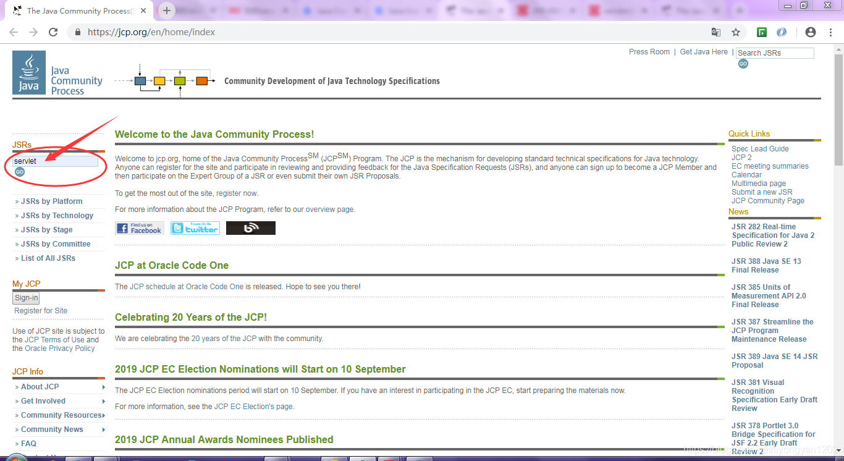The image size is (844, 461).
Task: Bookmark this page with the star
Action: pyautogui.click(x=736, y=32)
